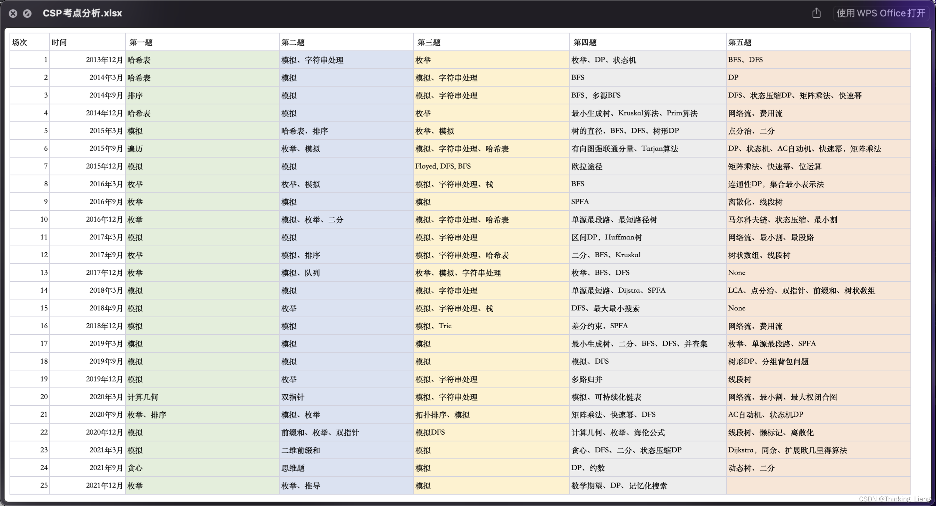
Task: Click the file title 'CSP考点分析.xlsx'
Action: [x=82, y=13]
